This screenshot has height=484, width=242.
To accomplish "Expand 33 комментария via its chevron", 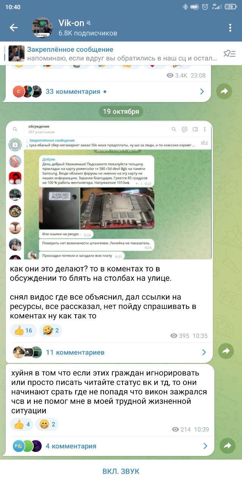I will click(202, 92).
